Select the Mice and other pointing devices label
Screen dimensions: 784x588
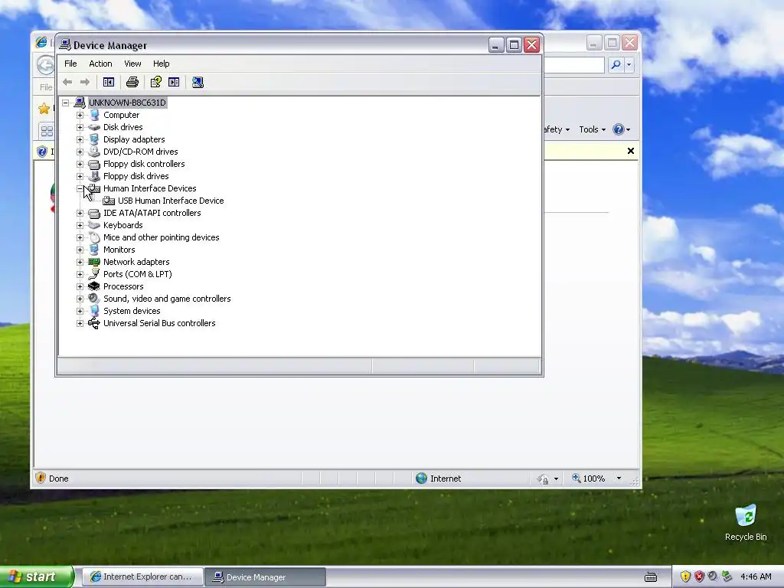coord(162,237)
